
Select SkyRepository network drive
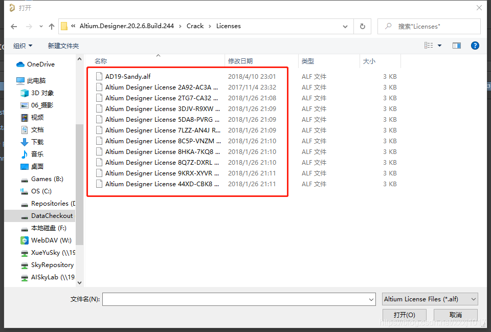tap(48, 265)
